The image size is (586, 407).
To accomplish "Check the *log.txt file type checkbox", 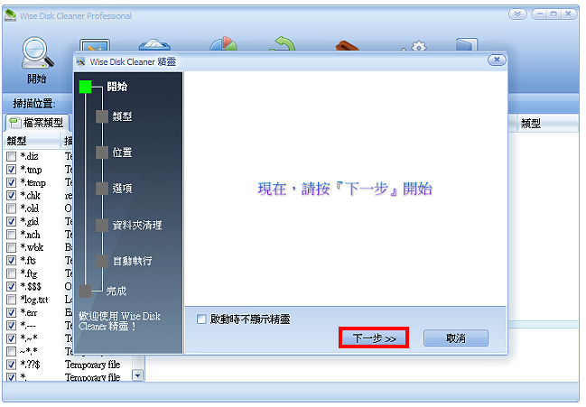I will (x=12, y=300).
